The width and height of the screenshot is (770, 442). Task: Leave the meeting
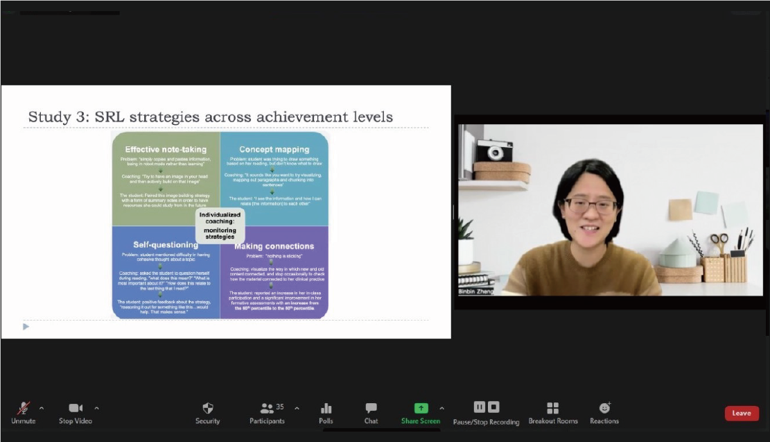pyautogui.click(x=742, y=413)
